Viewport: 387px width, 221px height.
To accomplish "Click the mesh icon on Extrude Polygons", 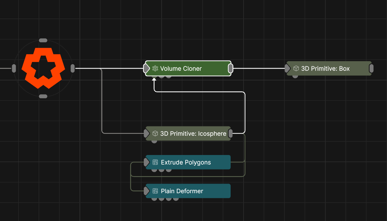I will coord(155,162).
